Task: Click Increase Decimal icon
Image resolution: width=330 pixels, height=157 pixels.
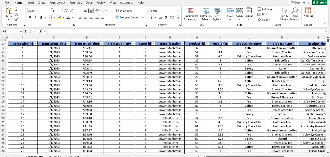Action: coord(172,18)
